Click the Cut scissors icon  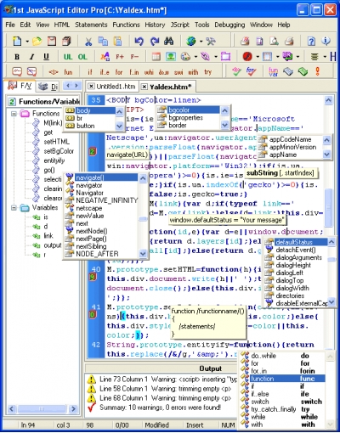[x=88, y=42]
